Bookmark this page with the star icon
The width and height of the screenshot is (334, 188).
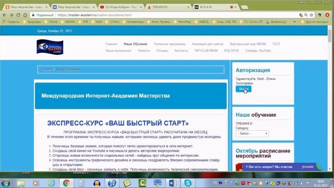(x=312, y=15)
